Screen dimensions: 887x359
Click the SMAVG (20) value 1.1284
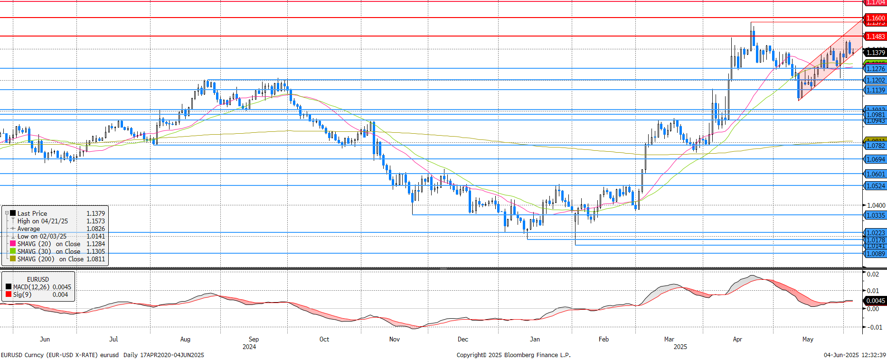pyautogui.click(x=95, y=244)
